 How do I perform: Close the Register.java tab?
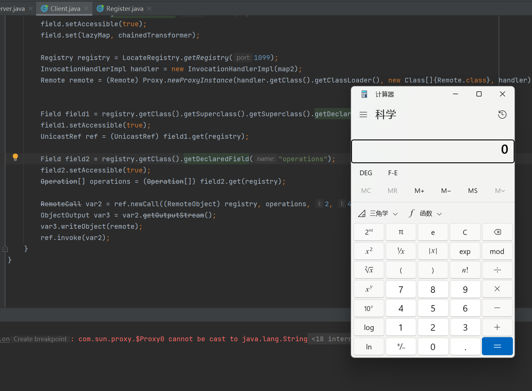149,9
